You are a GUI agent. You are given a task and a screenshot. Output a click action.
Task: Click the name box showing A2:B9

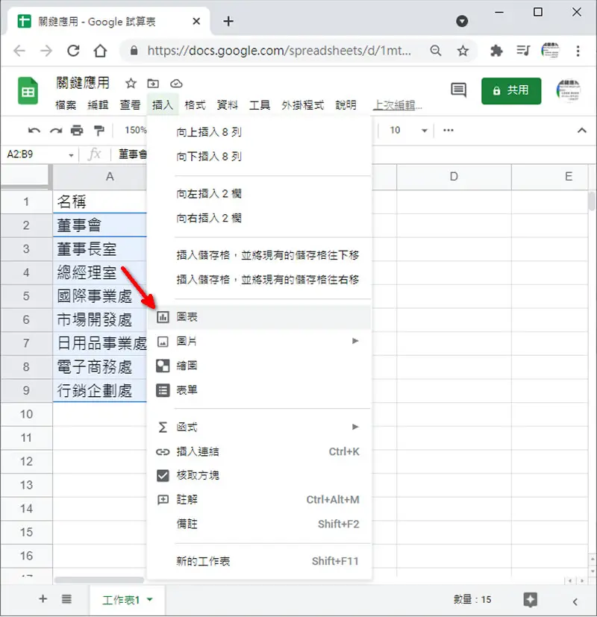tap(40, 154)
